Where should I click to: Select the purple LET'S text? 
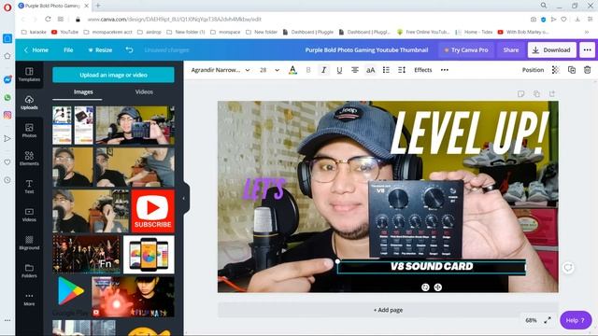(x=263, y=189)
